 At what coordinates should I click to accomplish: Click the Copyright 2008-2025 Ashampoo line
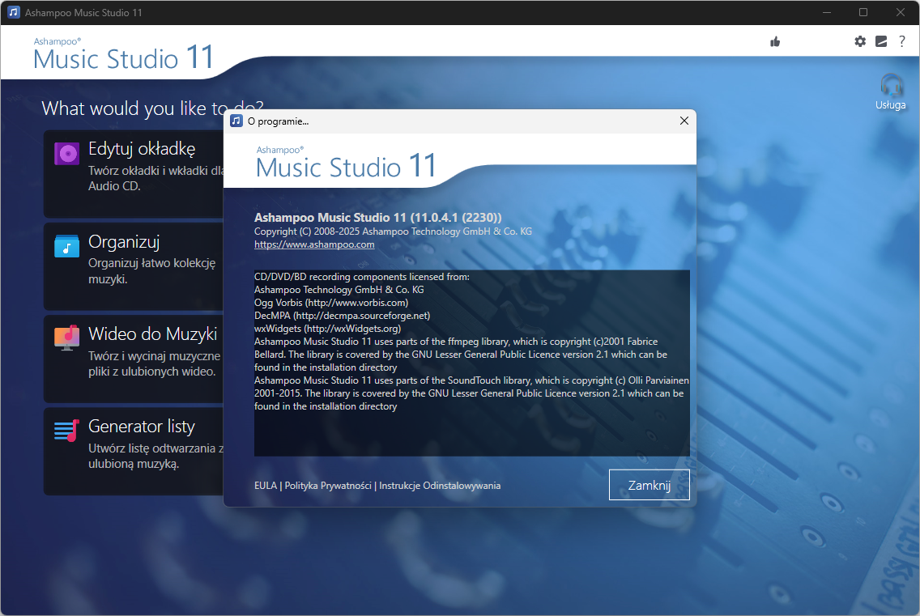click(x=393, y=232)
